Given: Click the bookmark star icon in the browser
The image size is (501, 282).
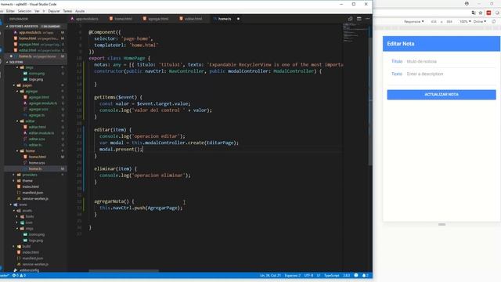Looking at the screenshot, I should 481,13.
